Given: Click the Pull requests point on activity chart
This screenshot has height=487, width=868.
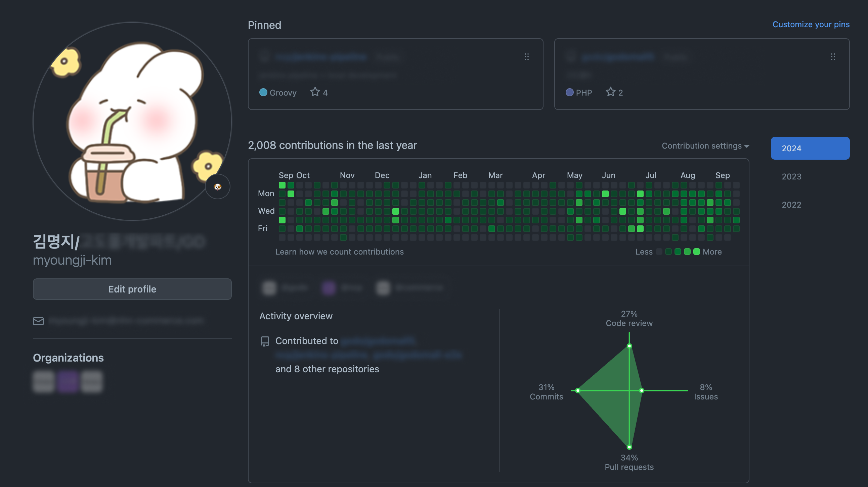Looking at the screenshot, I should [x=629, y=447].
